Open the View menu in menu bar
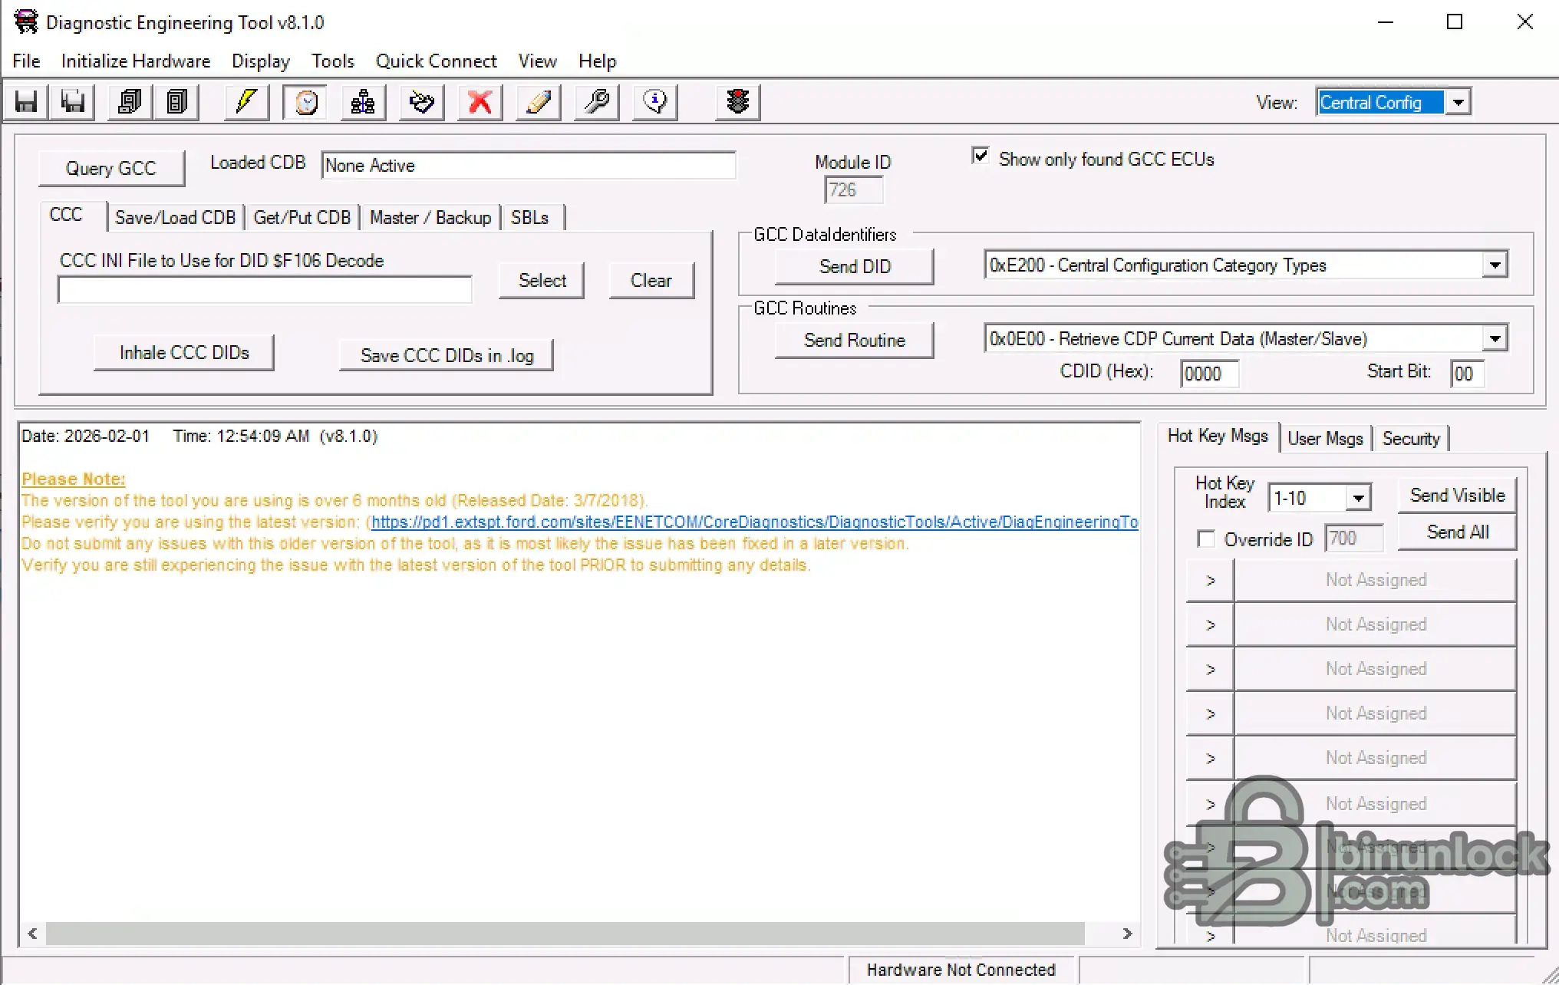The height and width of the screenshot is (985, 1559). (x=537, y=61)
